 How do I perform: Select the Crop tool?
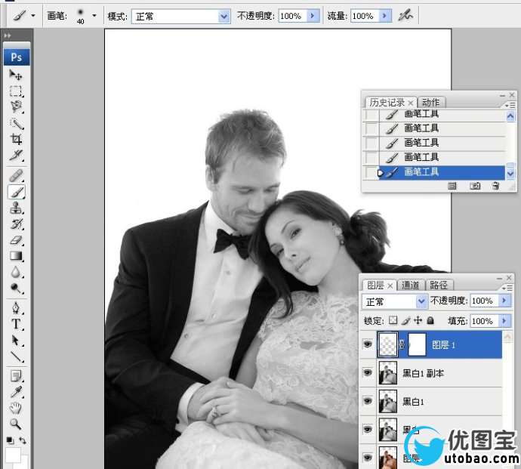16,139
